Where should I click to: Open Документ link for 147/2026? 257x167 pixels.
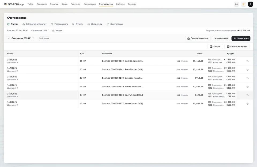pos(13,71)
